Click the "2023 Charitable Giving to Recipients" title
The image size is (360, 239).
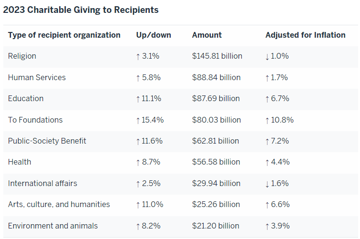pyautogui.click(x=81, y=10)
